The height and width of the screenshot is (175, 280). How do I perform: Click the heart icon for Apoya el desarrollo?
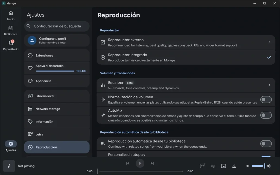30,68
